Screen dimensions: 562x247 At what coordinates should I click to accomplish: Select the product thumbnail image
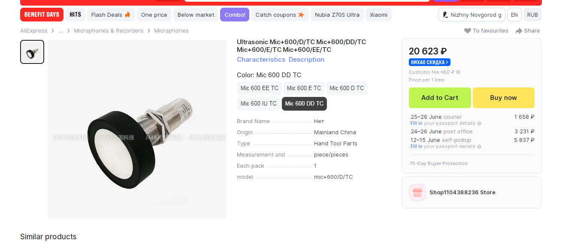32,52
